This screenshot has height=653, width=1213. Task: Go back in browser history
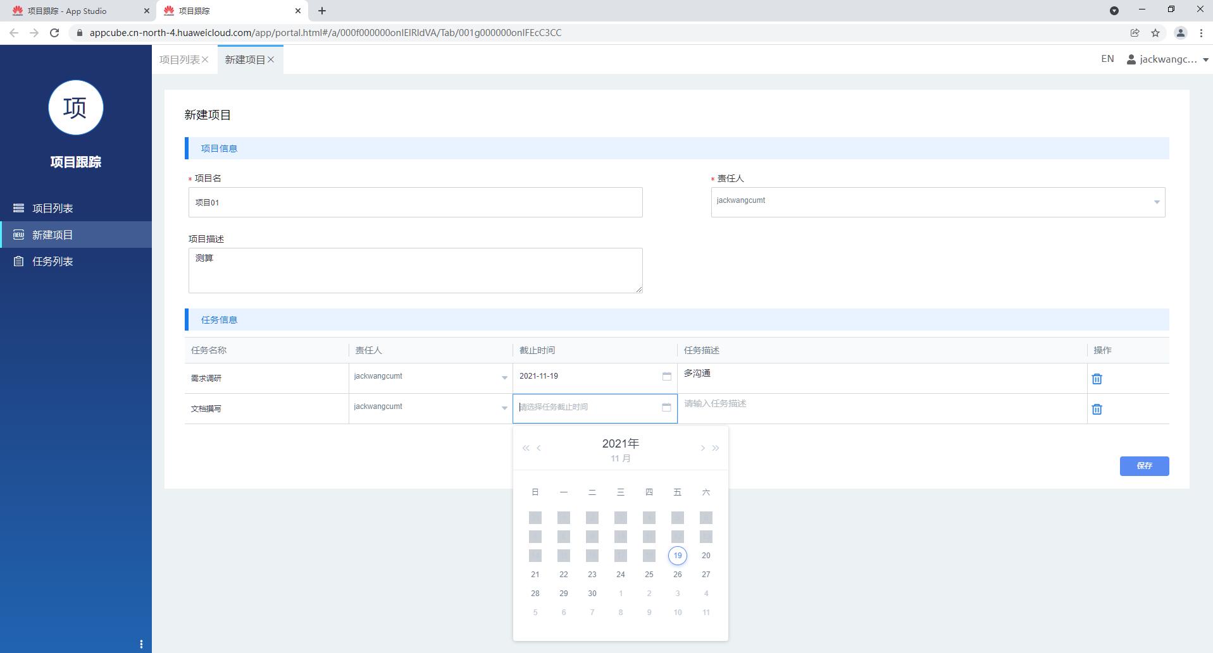[14, 33]
